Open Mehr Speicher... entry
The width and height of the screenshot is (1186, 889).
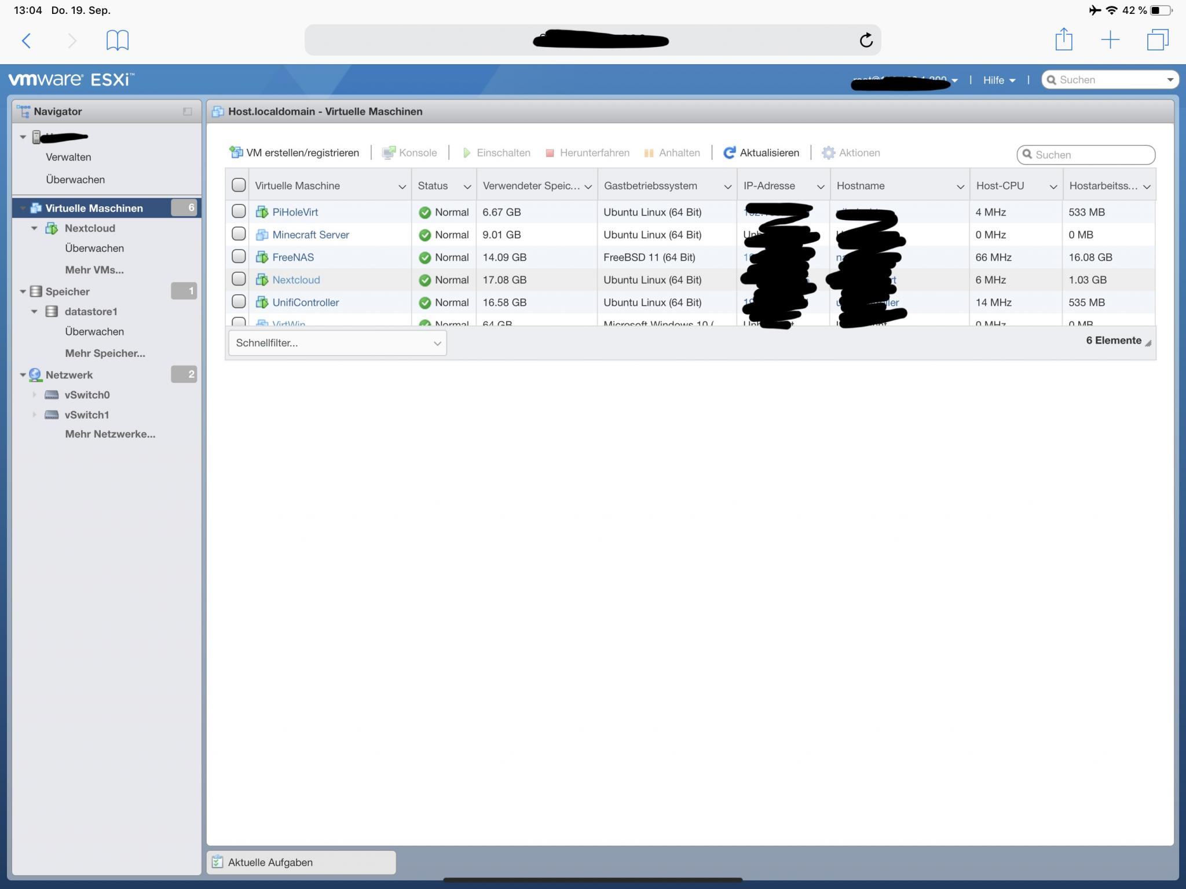[x=105, y=353]
